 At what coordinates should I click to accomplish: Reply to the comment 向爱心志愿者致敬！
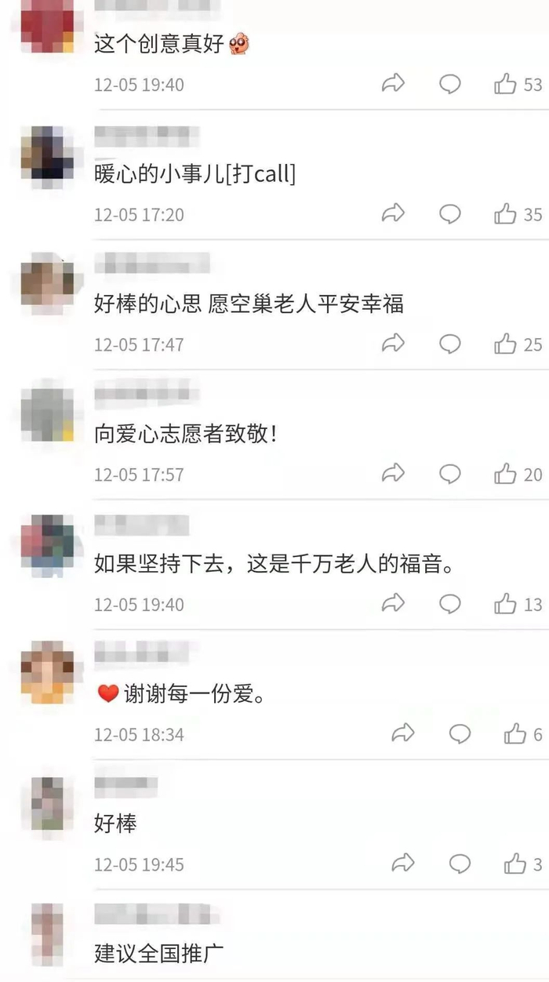(449, 474)
